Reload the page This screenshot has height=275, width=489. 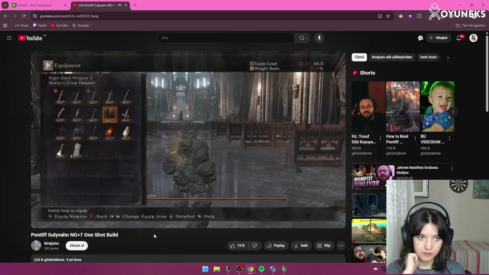24,16
